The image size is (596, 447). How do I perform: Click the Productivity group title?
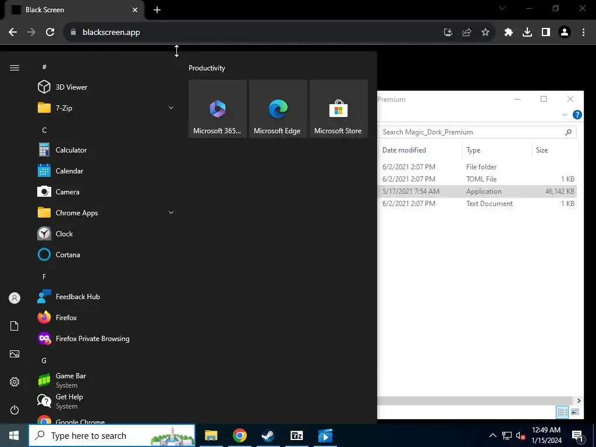point(207,68)
